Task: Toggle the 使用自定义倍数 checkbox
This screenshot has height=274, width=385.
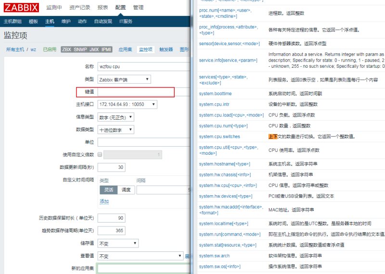Action: 100,154
